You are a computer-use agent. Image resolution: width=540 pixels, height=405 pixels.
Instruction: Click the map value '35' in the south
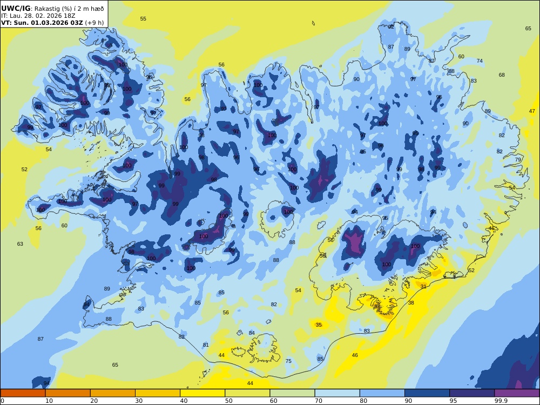319,325
